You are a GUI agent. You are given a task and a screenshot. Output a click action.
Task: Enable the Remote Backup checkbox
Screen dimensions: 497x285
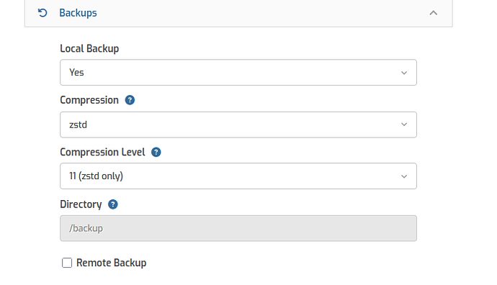tap(67, 263)
